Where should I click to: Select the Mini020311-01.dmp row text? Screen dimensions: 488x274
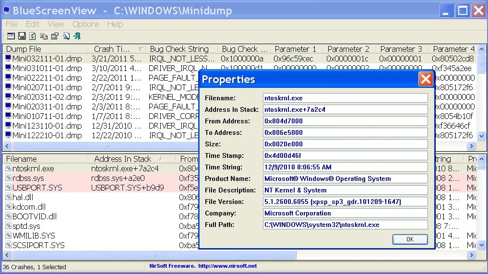[x=47, y=107]
